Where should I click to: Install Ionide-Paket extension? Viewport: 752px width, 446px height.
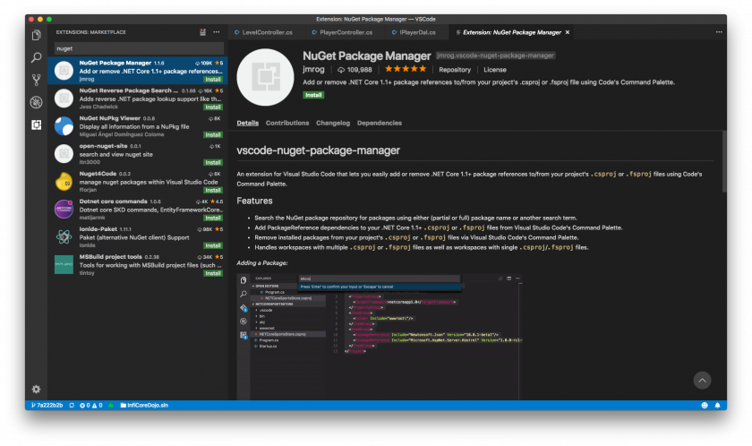click(x=213, y=245)
